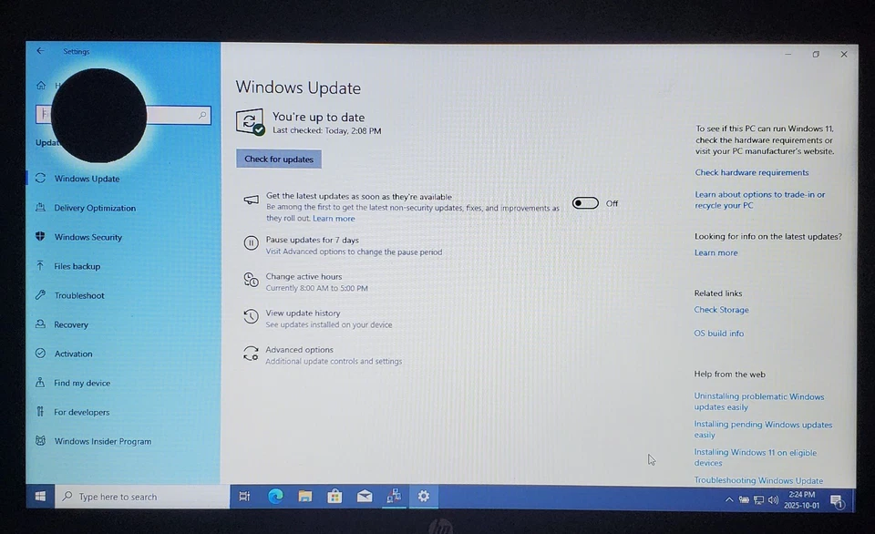Click the Change active hours clock icon
Image resolution: width=875 pixels, height=534 pixels.
click(x=251, y=280)
